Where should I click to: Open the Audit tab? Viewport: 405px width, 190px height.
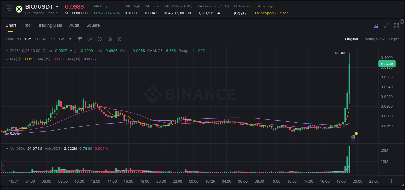click(x=74, y=25)
